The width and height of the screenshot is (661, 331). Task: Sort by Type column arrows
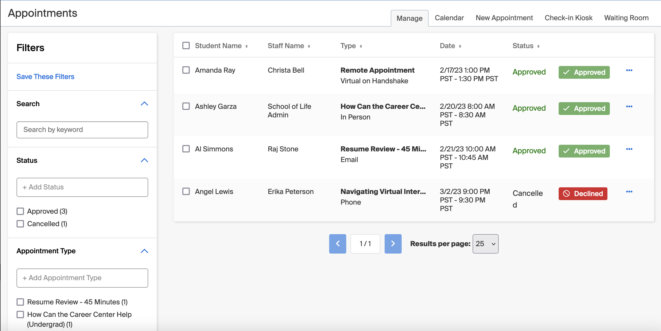coord(361,46)
